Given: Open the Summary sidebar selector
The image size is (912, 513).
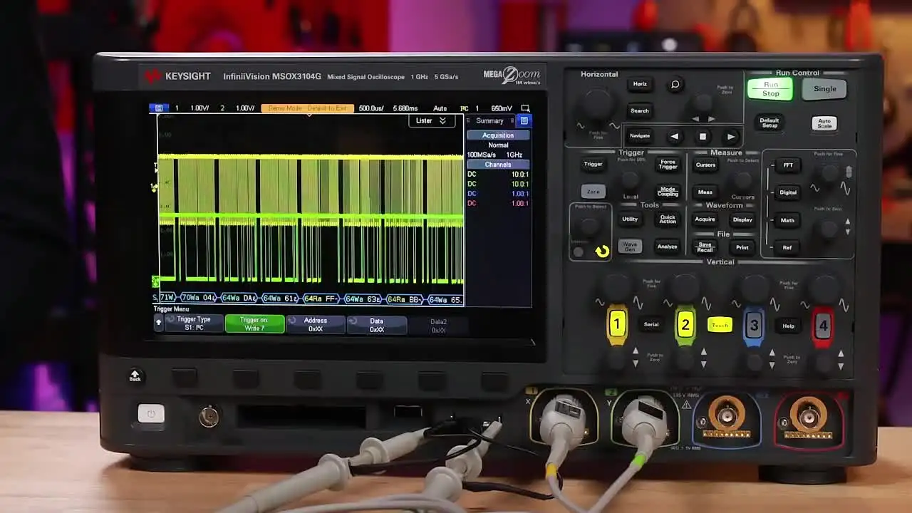Looking at the screenshot, I should click(489, 120).
